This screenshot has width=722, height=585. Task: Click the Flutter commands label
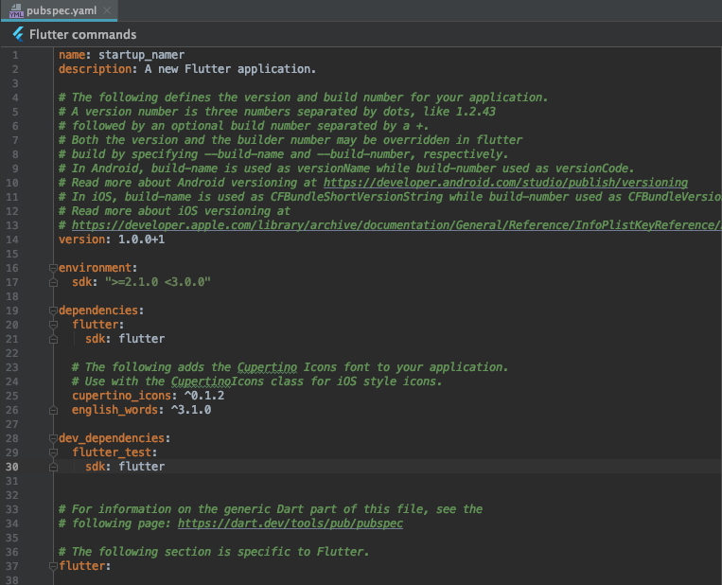83,34
